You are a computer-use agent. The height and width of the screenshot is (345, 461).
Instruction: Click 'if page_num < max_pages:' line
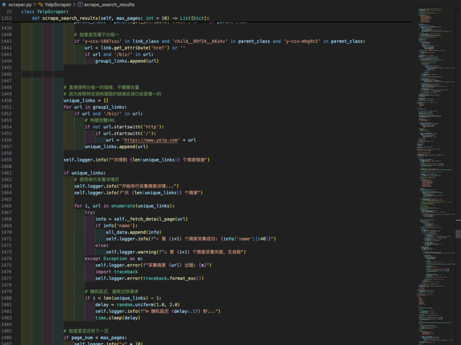95,337
